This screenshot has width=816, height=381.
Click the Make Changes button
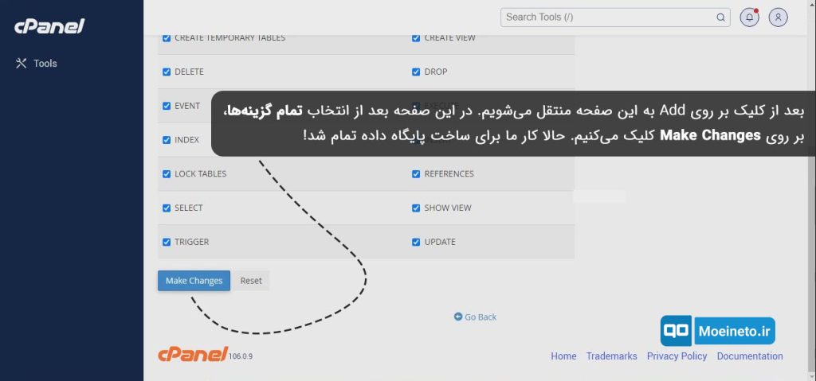194,281
